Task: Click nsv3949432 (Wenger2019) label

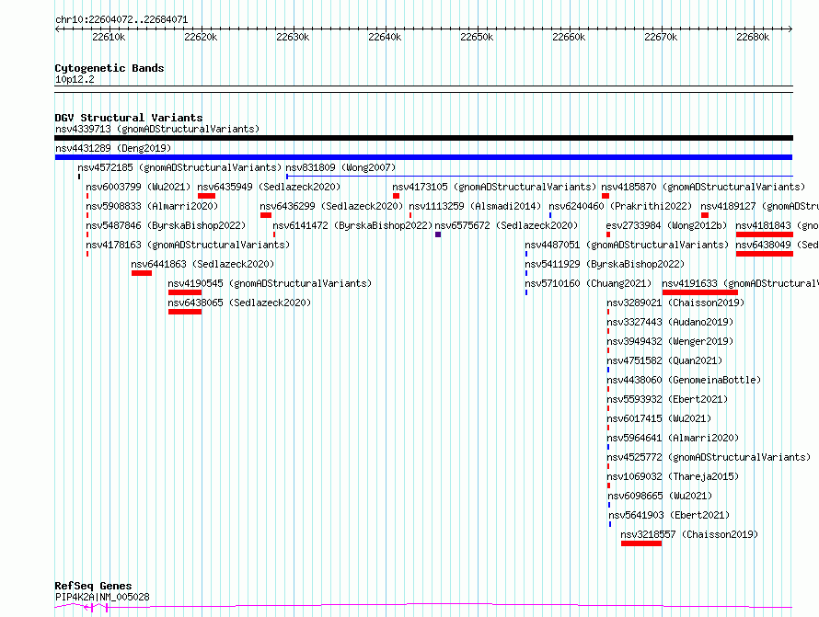Action: tap(670, 341)
